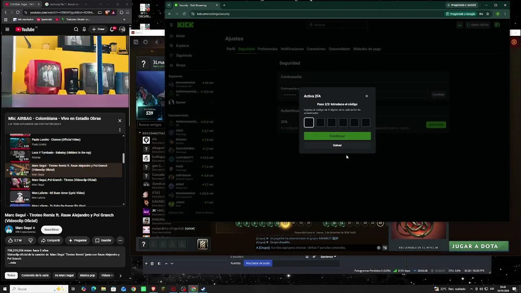Click the Compartir share button
Screen dimensions: 521x293
coord(50,241)
